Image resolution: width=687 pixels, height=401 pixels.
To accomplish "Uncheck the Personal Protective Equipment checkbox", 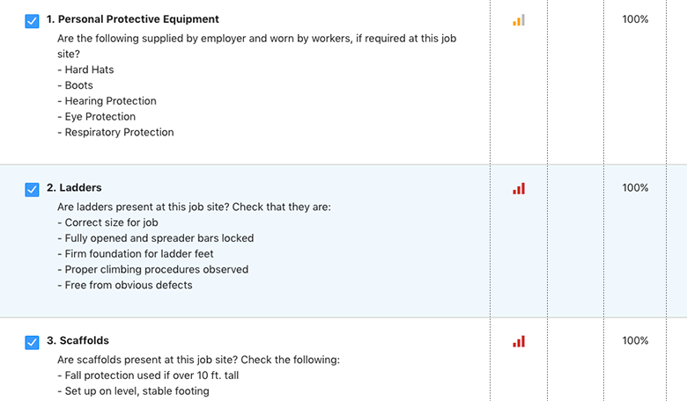I will pos(33,20).
